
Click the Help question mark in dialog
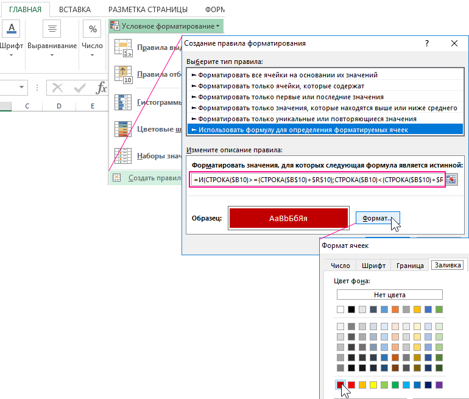427,43
